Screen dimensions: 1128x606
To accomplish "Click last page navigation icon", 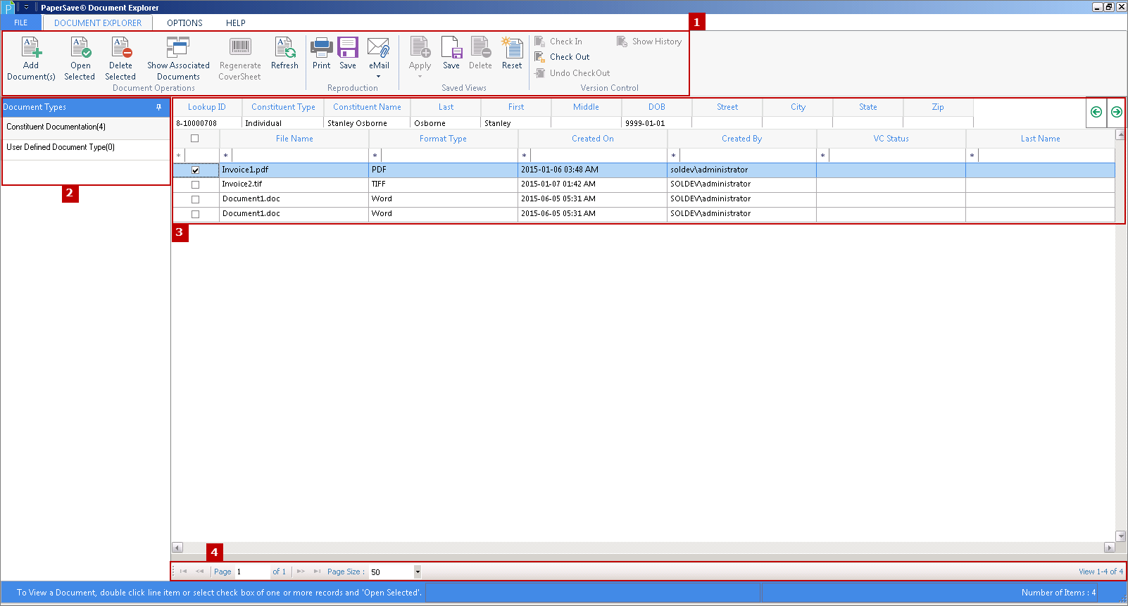I will [318, 572].
